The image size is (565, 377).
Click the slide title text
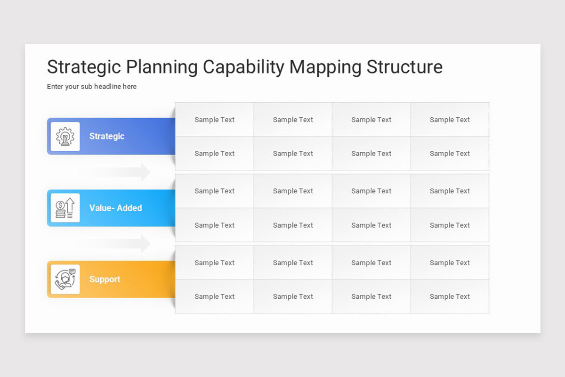[244, 67]
